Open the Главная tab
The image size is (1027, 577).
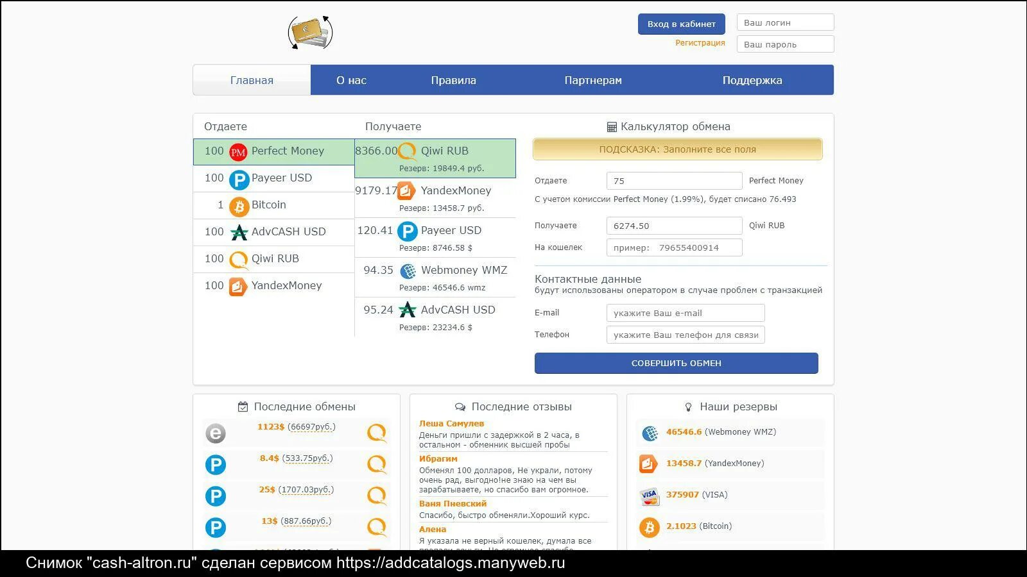(x=252, y=80)
